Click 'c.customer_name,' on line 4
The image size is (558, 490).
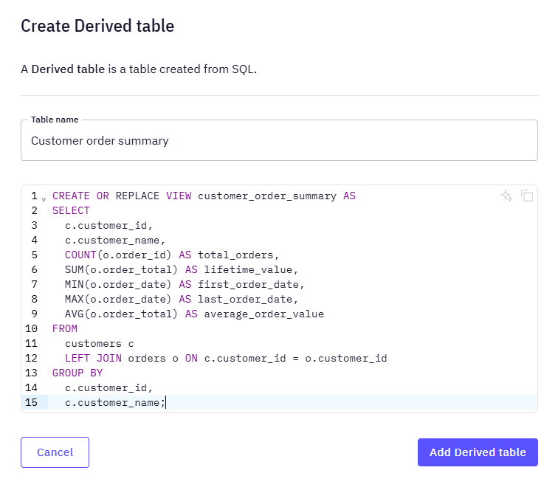point(115,240)
